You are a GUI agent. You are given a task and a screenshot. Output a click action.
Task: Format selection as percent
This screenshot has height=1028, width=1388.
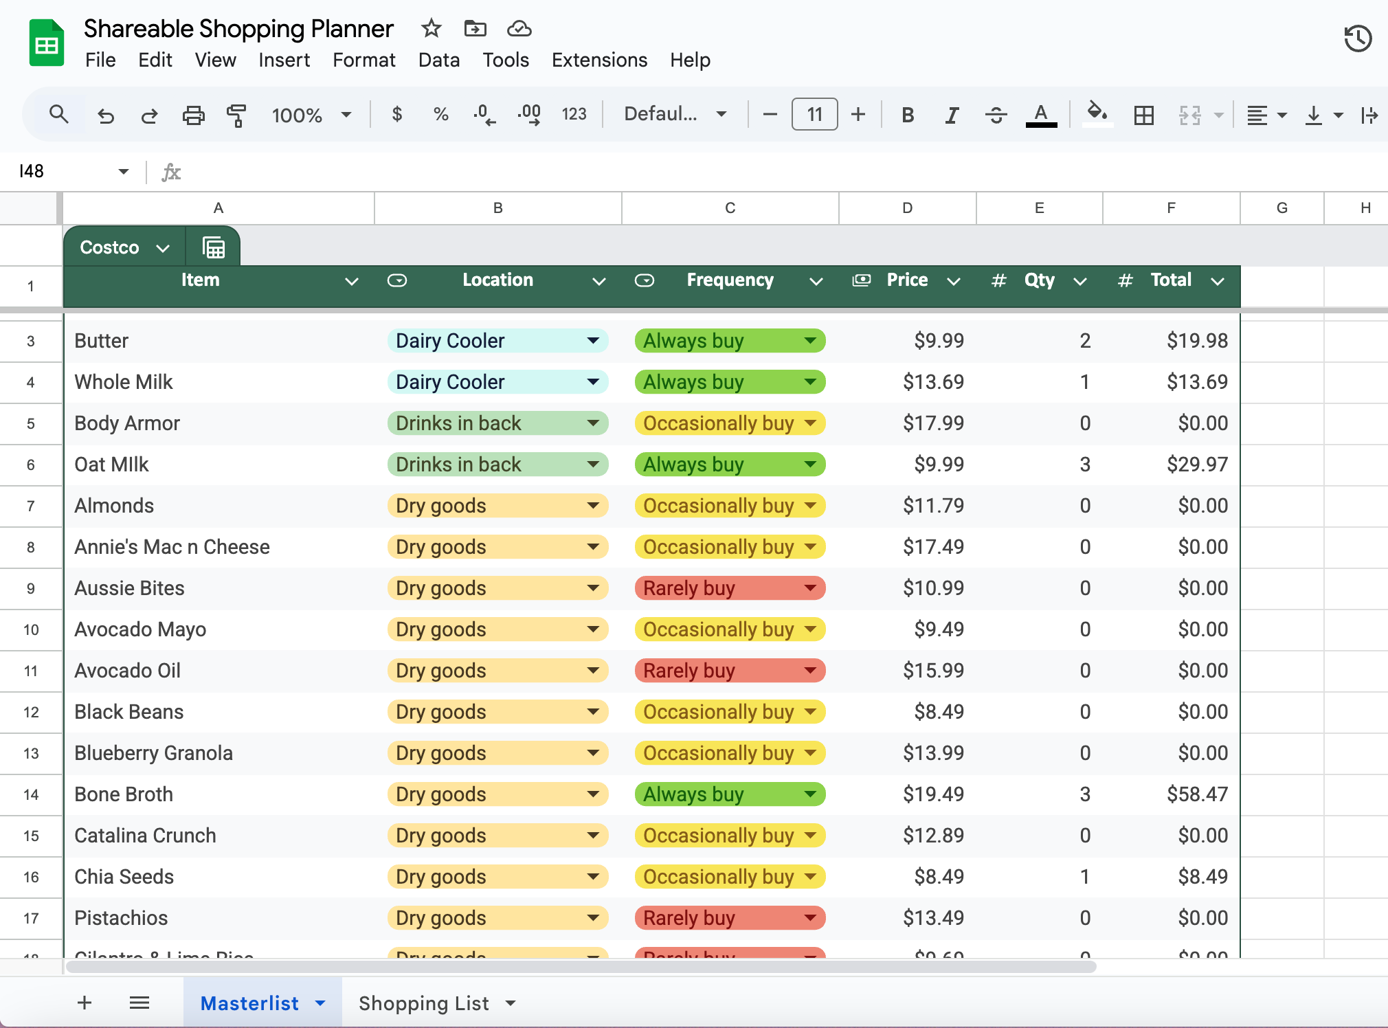(x=440, y=115)
